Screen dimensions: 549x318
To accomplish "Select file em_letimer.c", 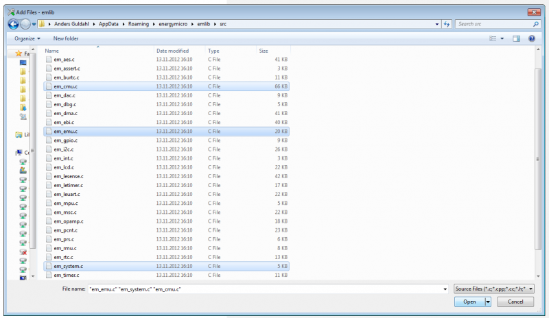I will pyautogui.click(x=166, y=185).
